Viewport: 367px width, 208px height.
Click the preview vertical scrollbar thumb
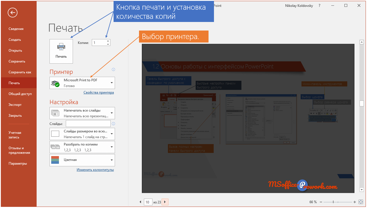(x=362, y=103)
